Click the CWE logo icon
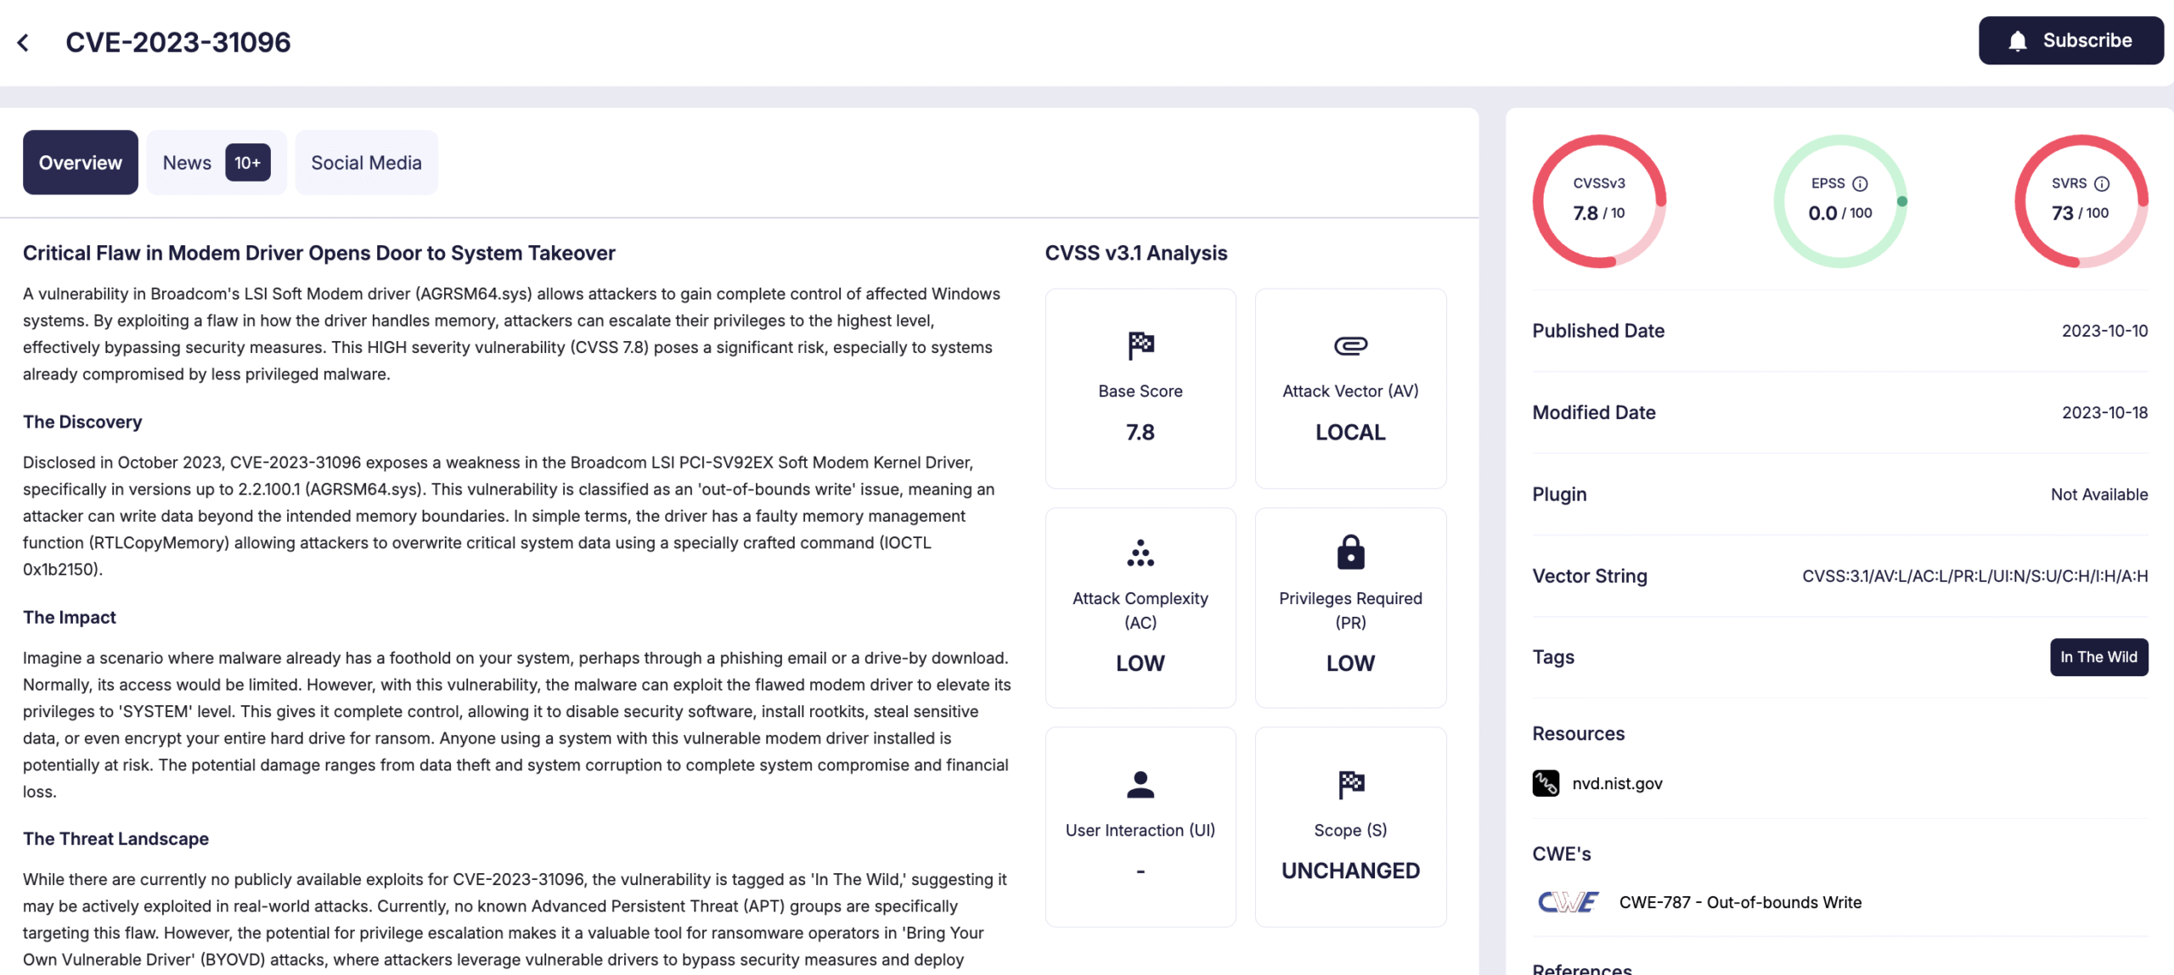The height and width of the screenshot is (975, 2174). pos(1568,902)
